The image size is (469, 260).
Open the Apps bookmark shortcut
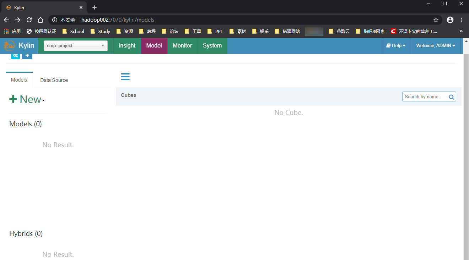[12, 31]
